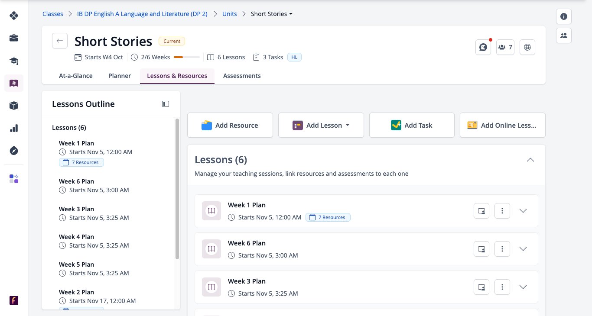Open the globe icon in unit header

[x=527, y=47]
